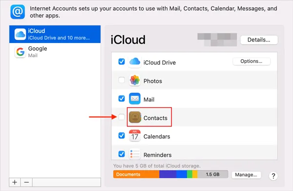Click the Mail row label in services list
Screen dimensions: 293x191
149,99
